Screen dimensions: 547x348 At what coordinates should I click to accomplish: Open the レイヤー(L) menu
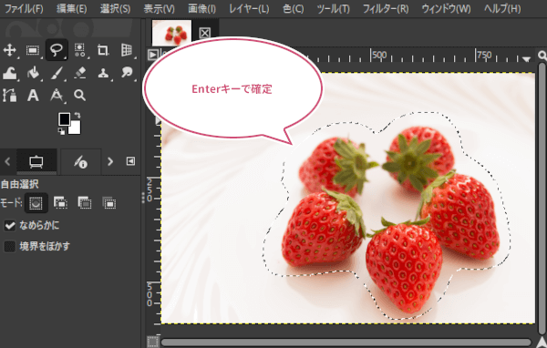point(249,9)
